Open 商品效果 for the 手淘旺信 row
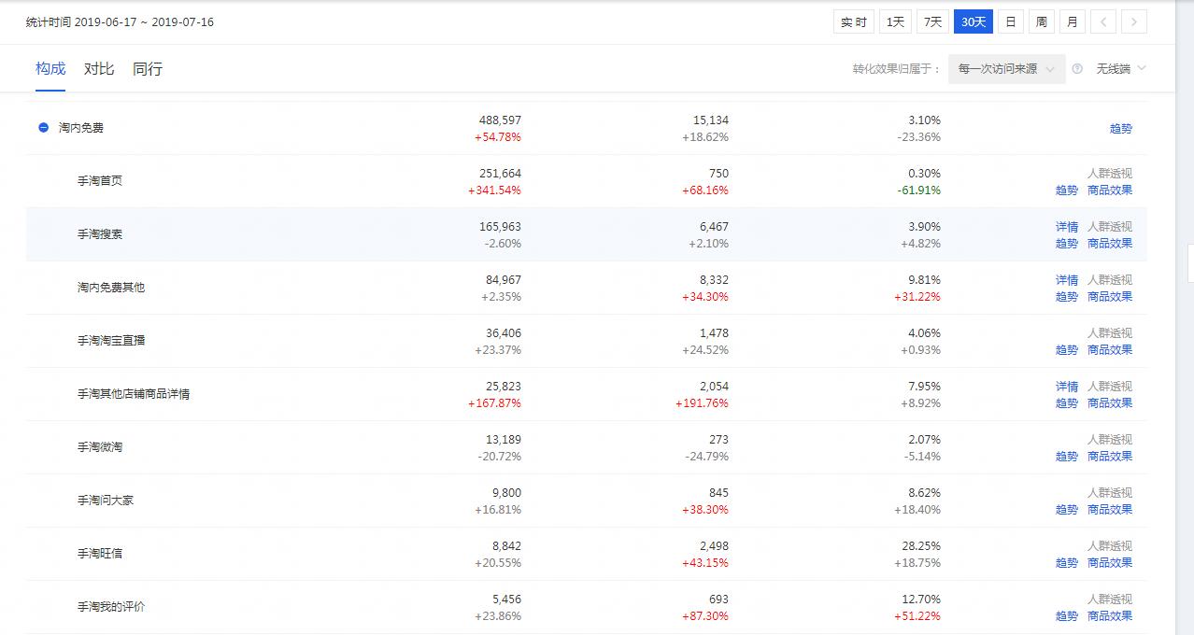Screen dimensions: 1194x635 tap(1110, 563)
